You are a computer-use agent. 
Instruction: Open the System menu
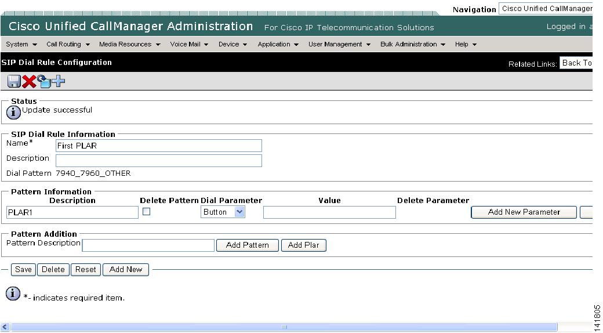pyautogui.click(x=21, y=44)
